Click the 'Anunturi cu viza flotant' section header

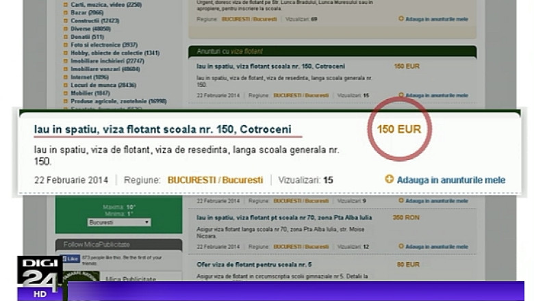click(x=333, y=51)
